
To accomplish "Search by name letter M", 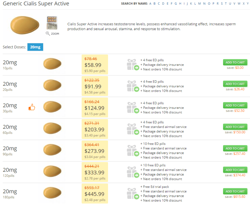I will (x=199, y=4).
